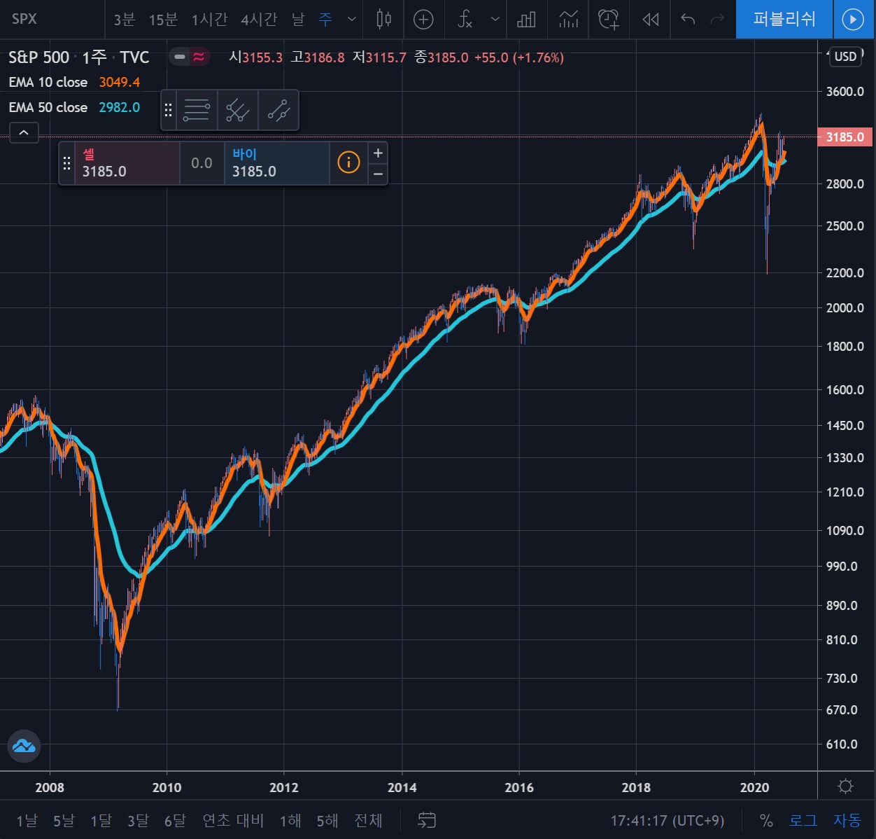Image resolution: width=876 pixels, height=839 pixels.
Task: Redo the last chart action
Action: coord(717,19)
